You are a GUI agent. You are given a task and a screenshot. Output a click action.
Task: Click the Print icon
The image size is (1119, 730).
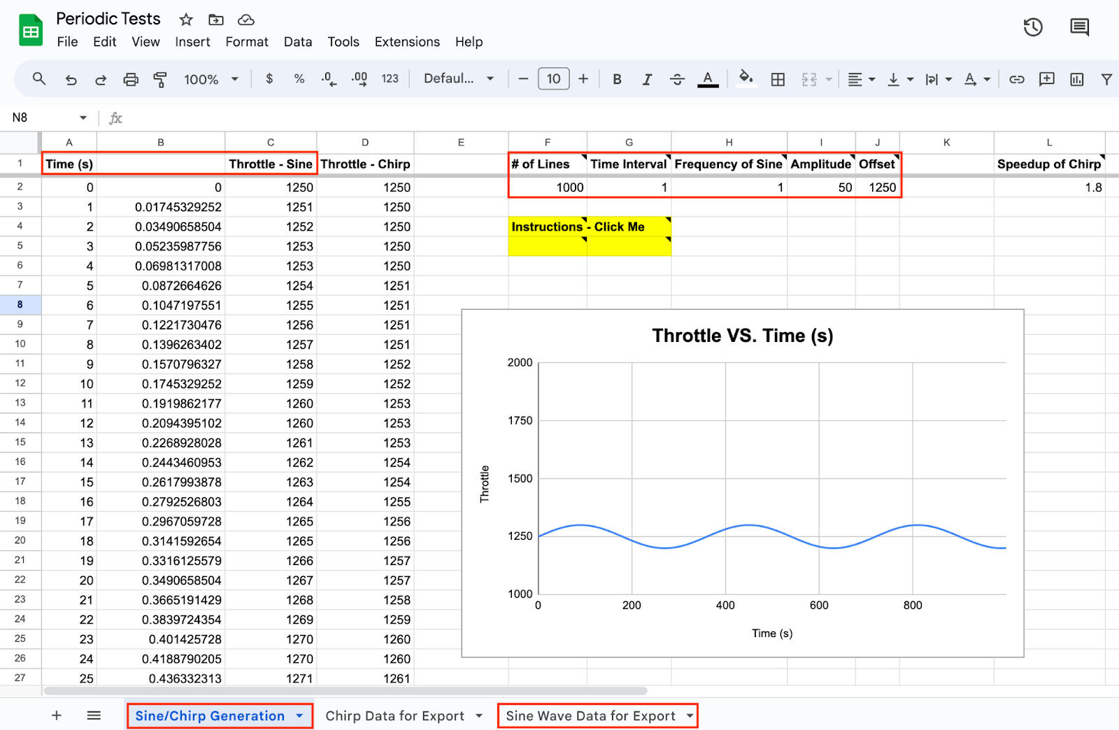tap(131, 80)
